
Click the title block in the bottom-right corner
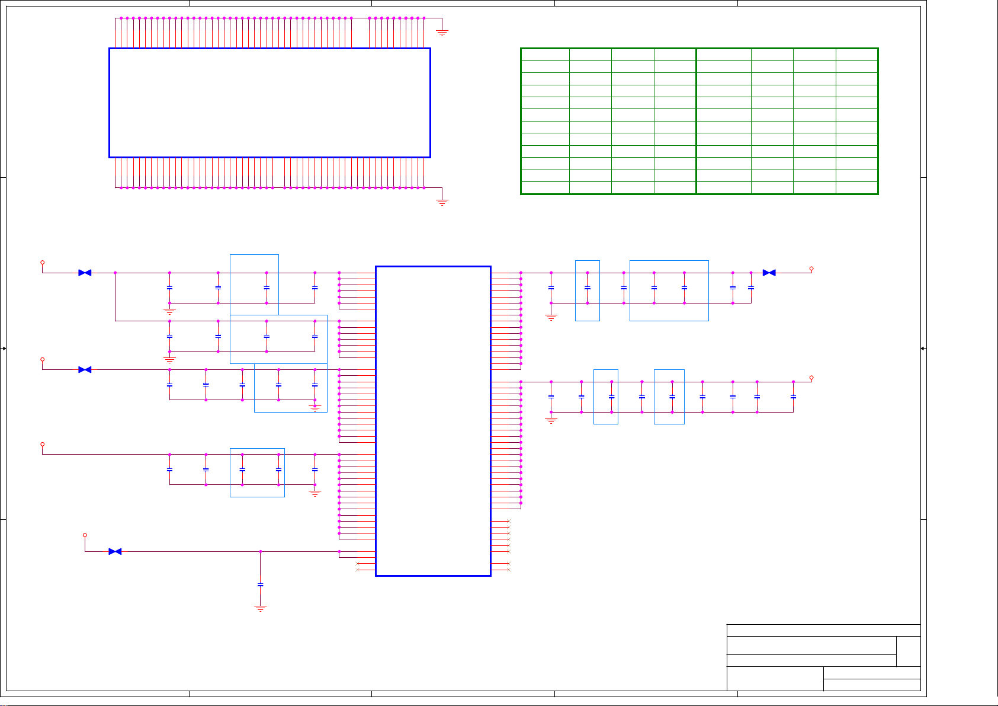pos(823,657)
